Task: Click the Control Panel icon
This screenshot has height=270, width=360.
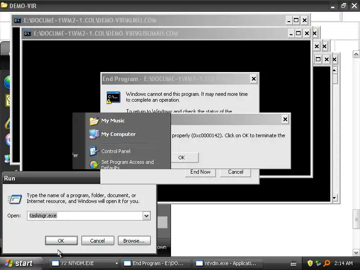Action: [x=94, y=151]
